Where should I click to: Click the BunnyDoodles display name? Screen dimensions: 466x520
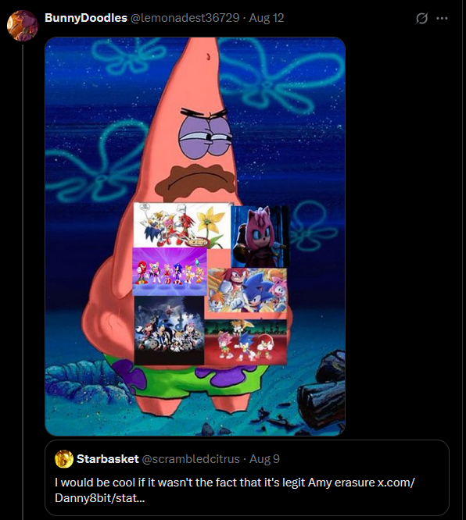[x=86, y=18]
